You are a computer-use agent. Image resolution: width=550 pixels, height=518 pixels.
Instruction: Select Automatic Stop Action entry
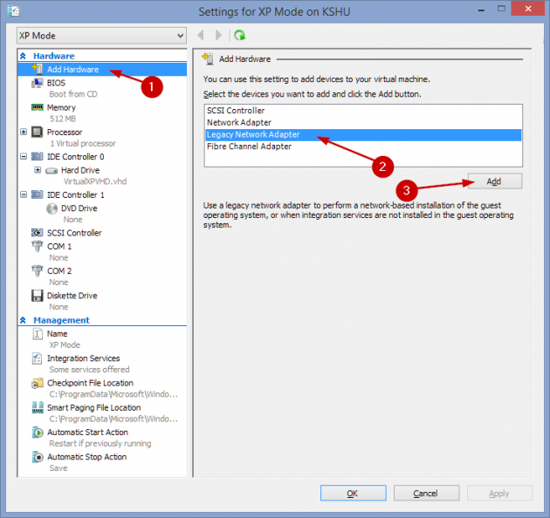87,457
